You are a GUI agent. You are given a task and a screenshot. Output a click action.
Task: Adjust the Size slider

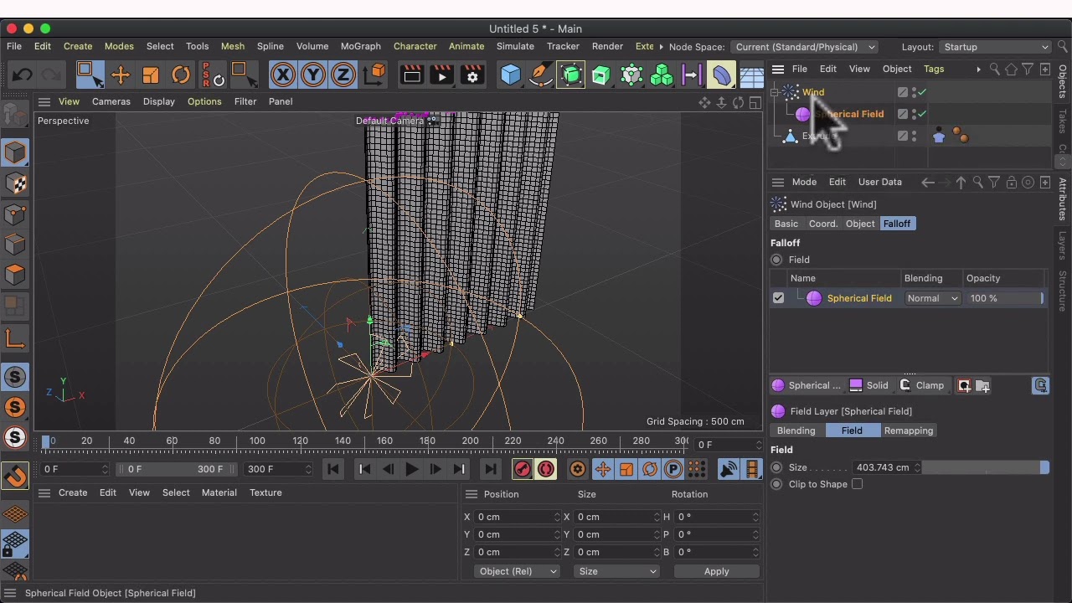(986, 467)
